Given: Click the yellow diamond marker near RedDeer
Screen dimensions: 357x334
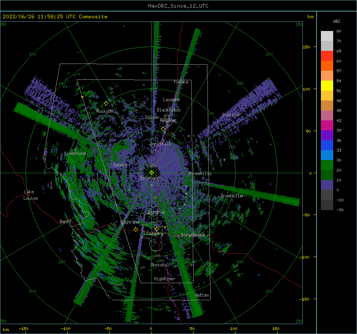Looking at the screenshot, I should point(163,129).
